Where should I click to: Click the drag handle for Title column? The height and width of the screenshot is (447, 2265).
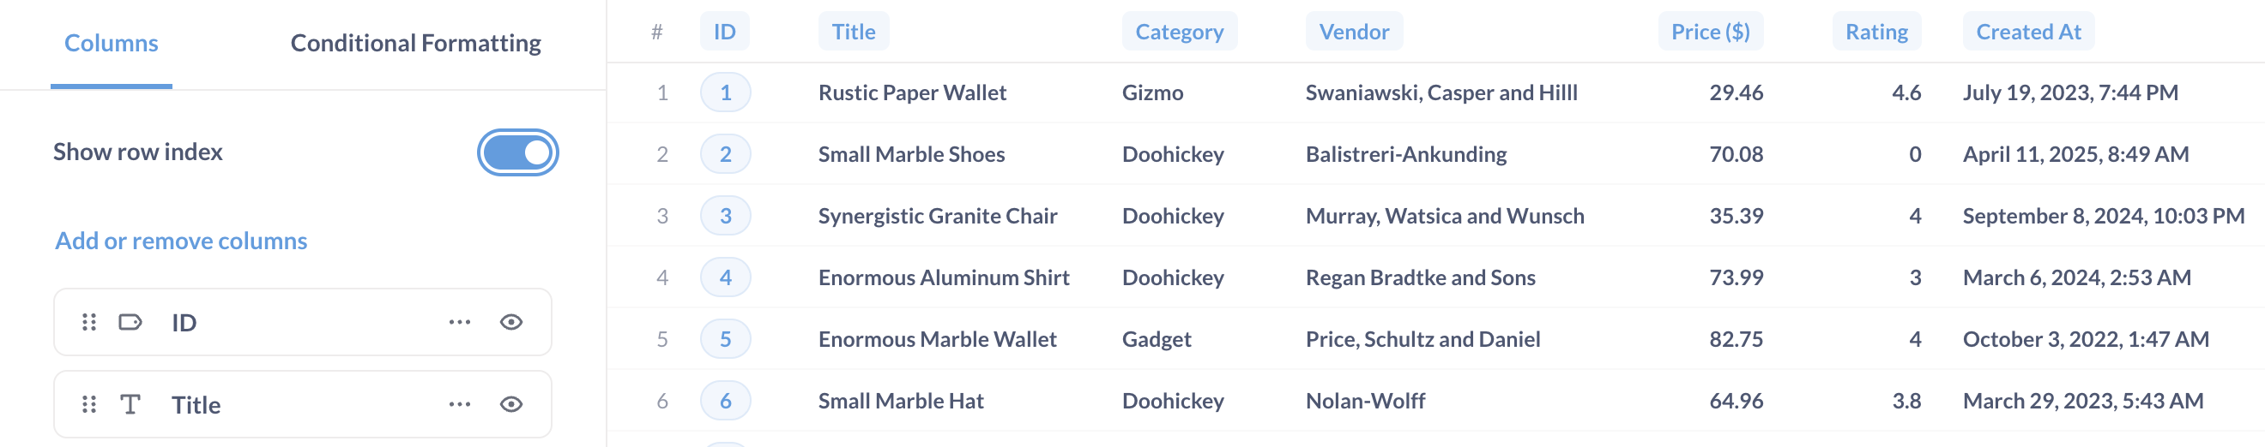click(89, 404)
